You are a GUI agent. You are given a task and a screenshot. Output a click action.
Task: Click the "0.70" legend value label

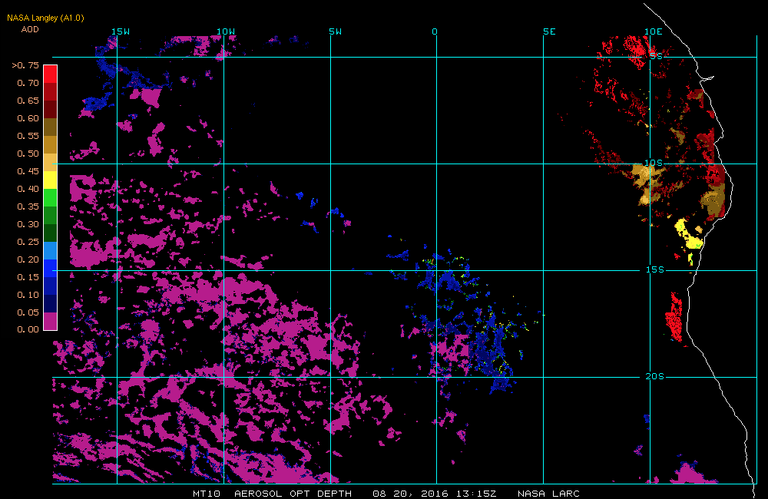(28, 83)
